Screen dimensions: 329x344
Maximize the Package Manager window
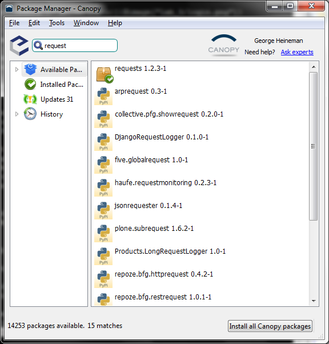click(290, 6)
